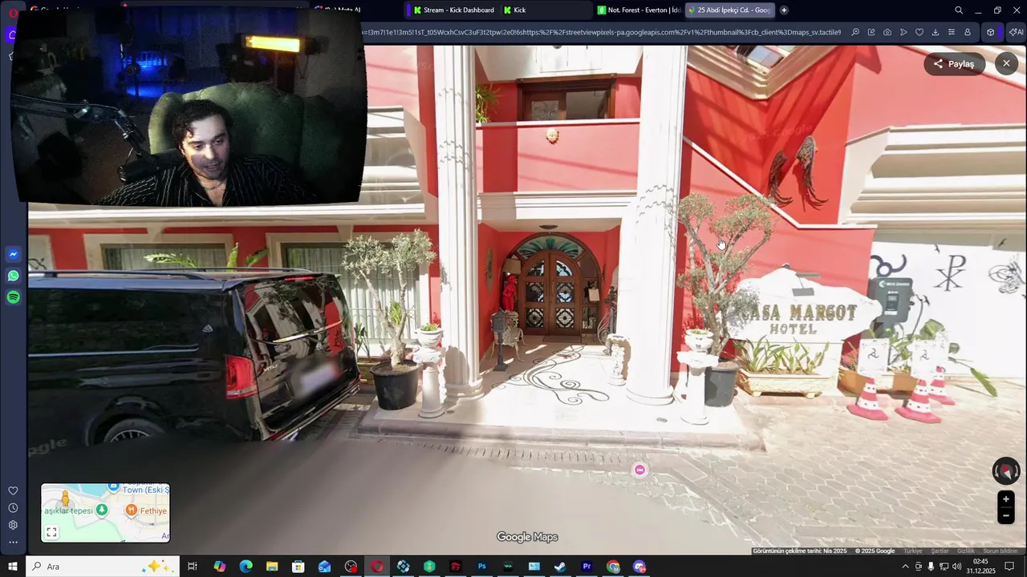1027x577 pixels.
Task: Open the AI assistant button
Action: (x=1016, y=33)
